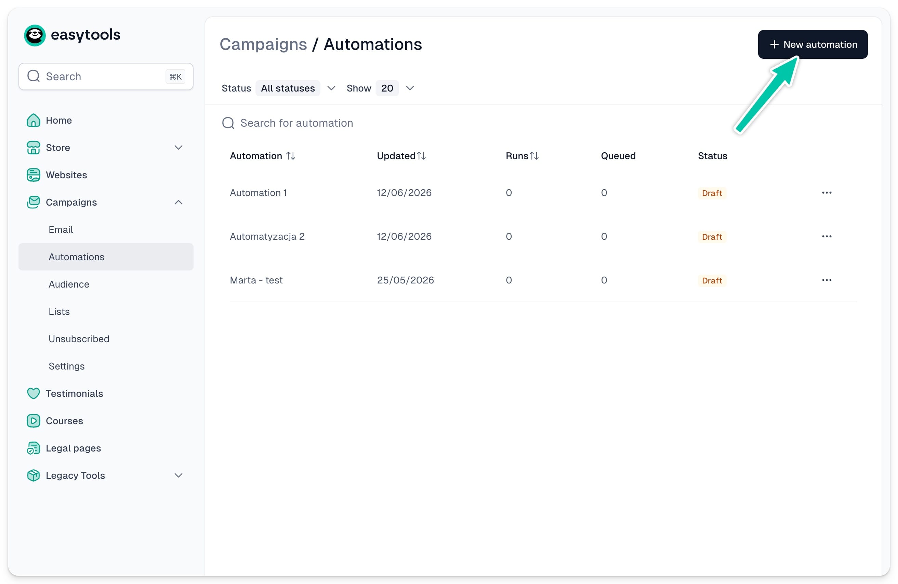Click the Home house icon
This screenshot has width=898, height=584.
[33, 120]
